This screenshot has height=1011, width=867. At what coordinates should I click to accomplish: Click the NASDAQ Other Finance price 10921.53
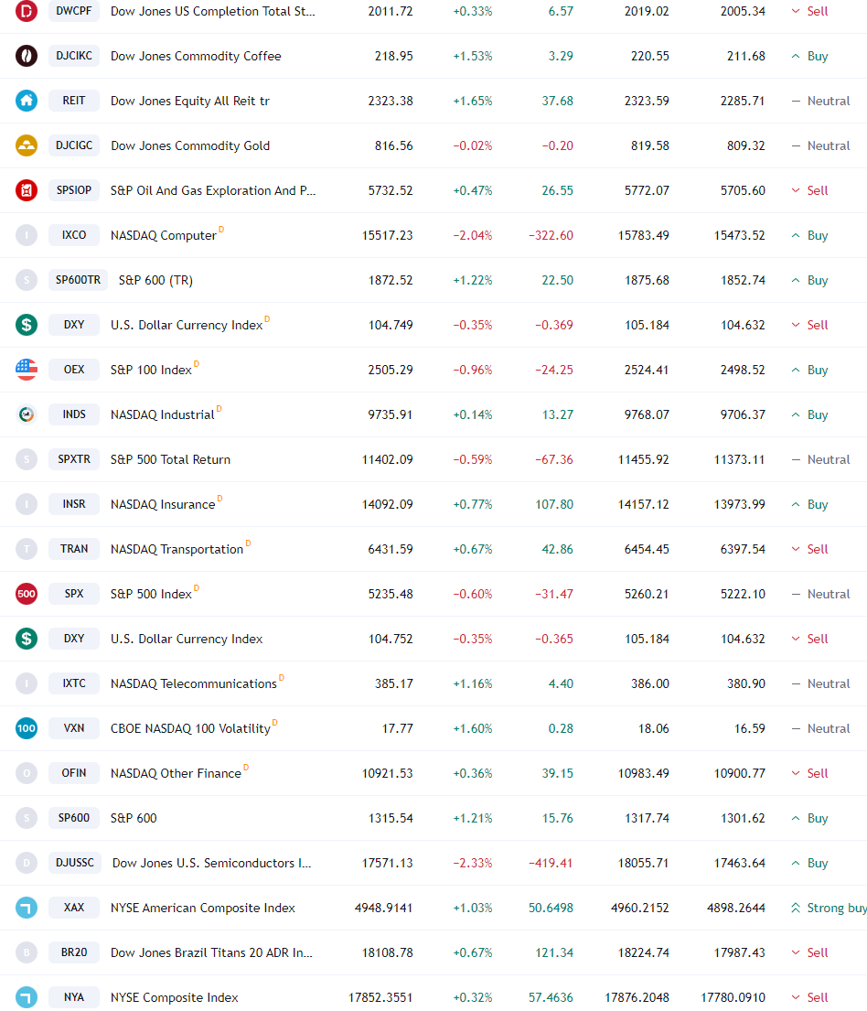pyautogui.click(x=388, y=773)
